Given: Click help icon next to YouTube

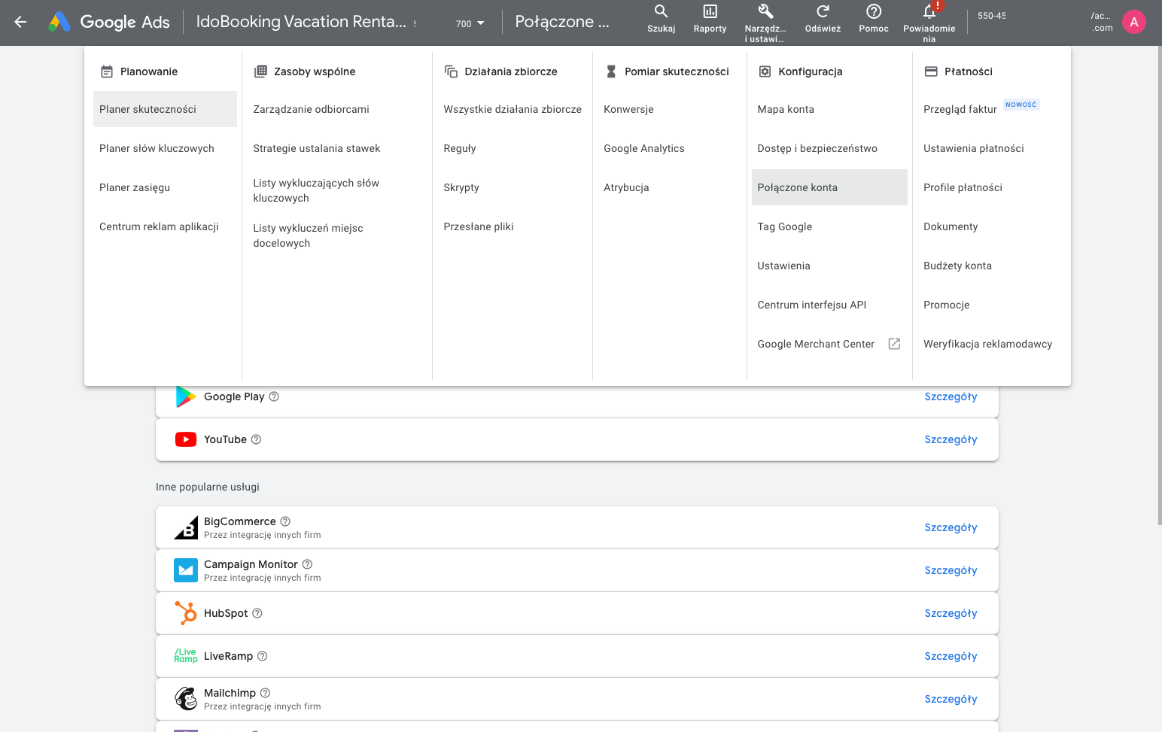Looking at the screenshot, I should pyautogui.click(x=256, y=439).
